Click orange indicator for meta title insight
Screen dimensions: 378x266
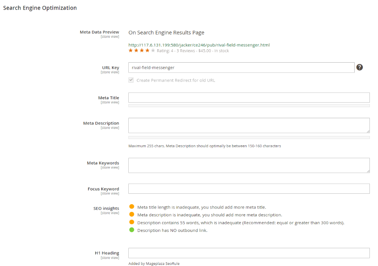click(131, 207)
